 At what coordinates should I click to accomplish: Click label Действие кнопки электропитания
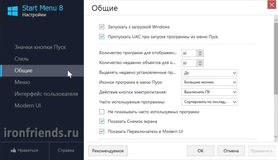click(133, 92)
